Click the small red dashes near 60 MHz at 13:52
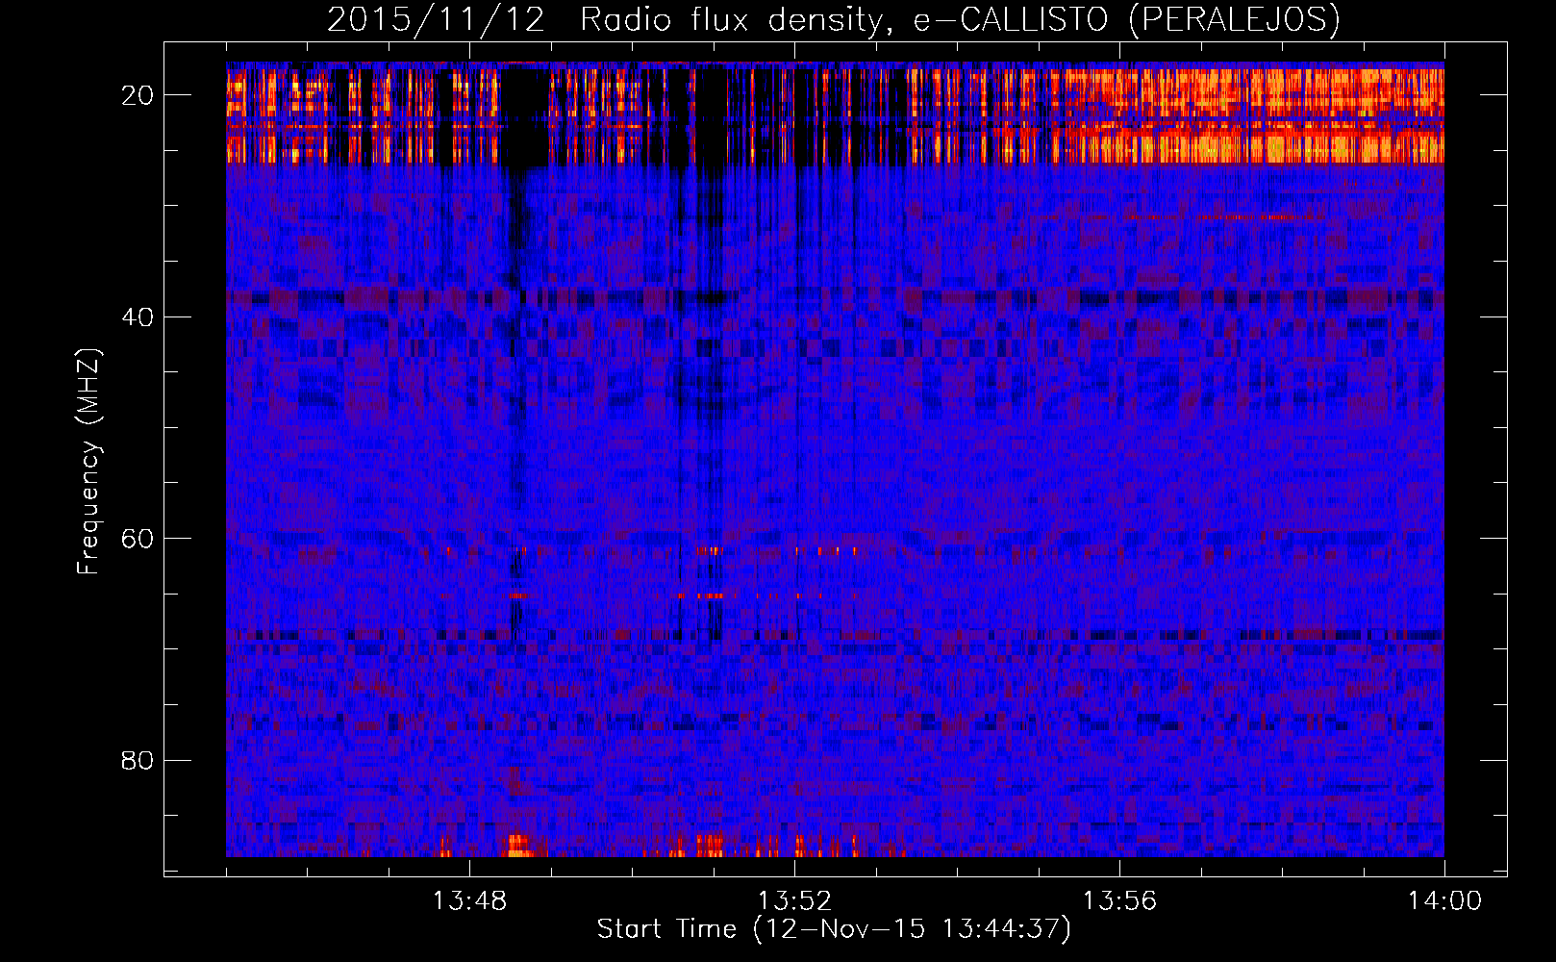1556x962 pixels. pyautogui.click(x=825, y=551)
